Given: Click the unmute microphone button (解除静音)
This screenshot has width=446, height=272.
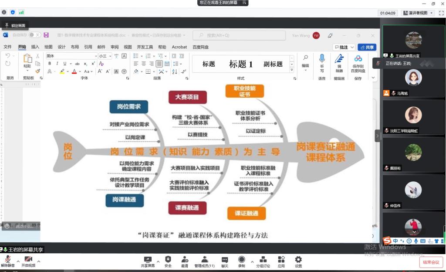Looking at the screenshot, I should coord(8,261).
